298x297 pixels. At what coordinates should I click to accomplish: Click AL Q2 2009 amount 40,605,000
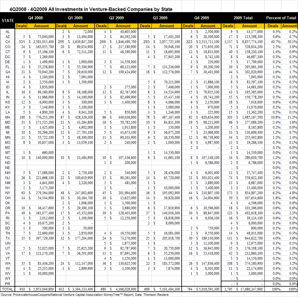pyautogui.click(x=128, y=31)
